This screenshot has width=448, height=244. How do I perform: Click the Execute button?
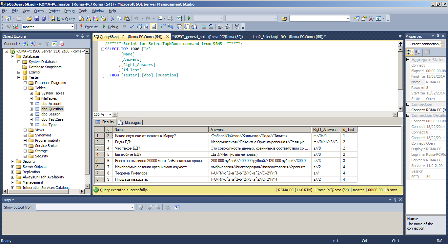(x=89, y=27)
